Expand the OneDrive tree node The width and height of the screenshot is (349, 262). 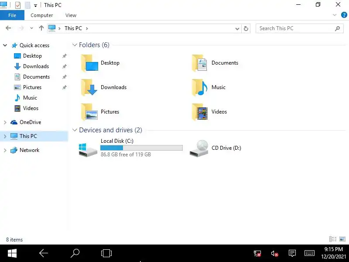point(5,122)
